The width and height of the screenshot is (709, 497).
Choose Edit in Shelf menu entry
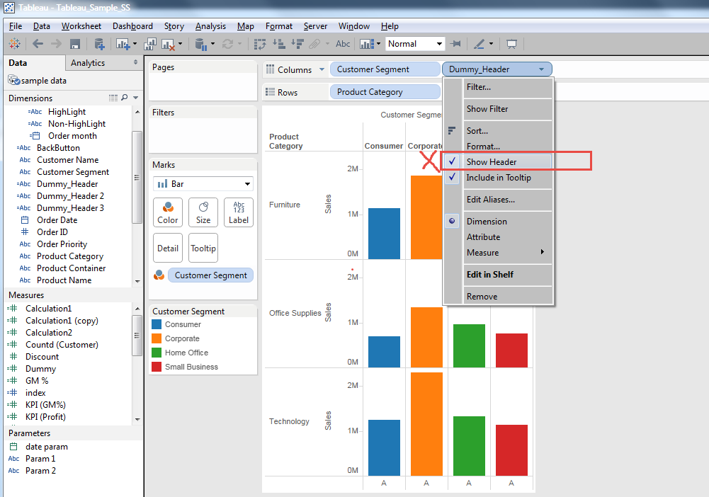point(498,274)
